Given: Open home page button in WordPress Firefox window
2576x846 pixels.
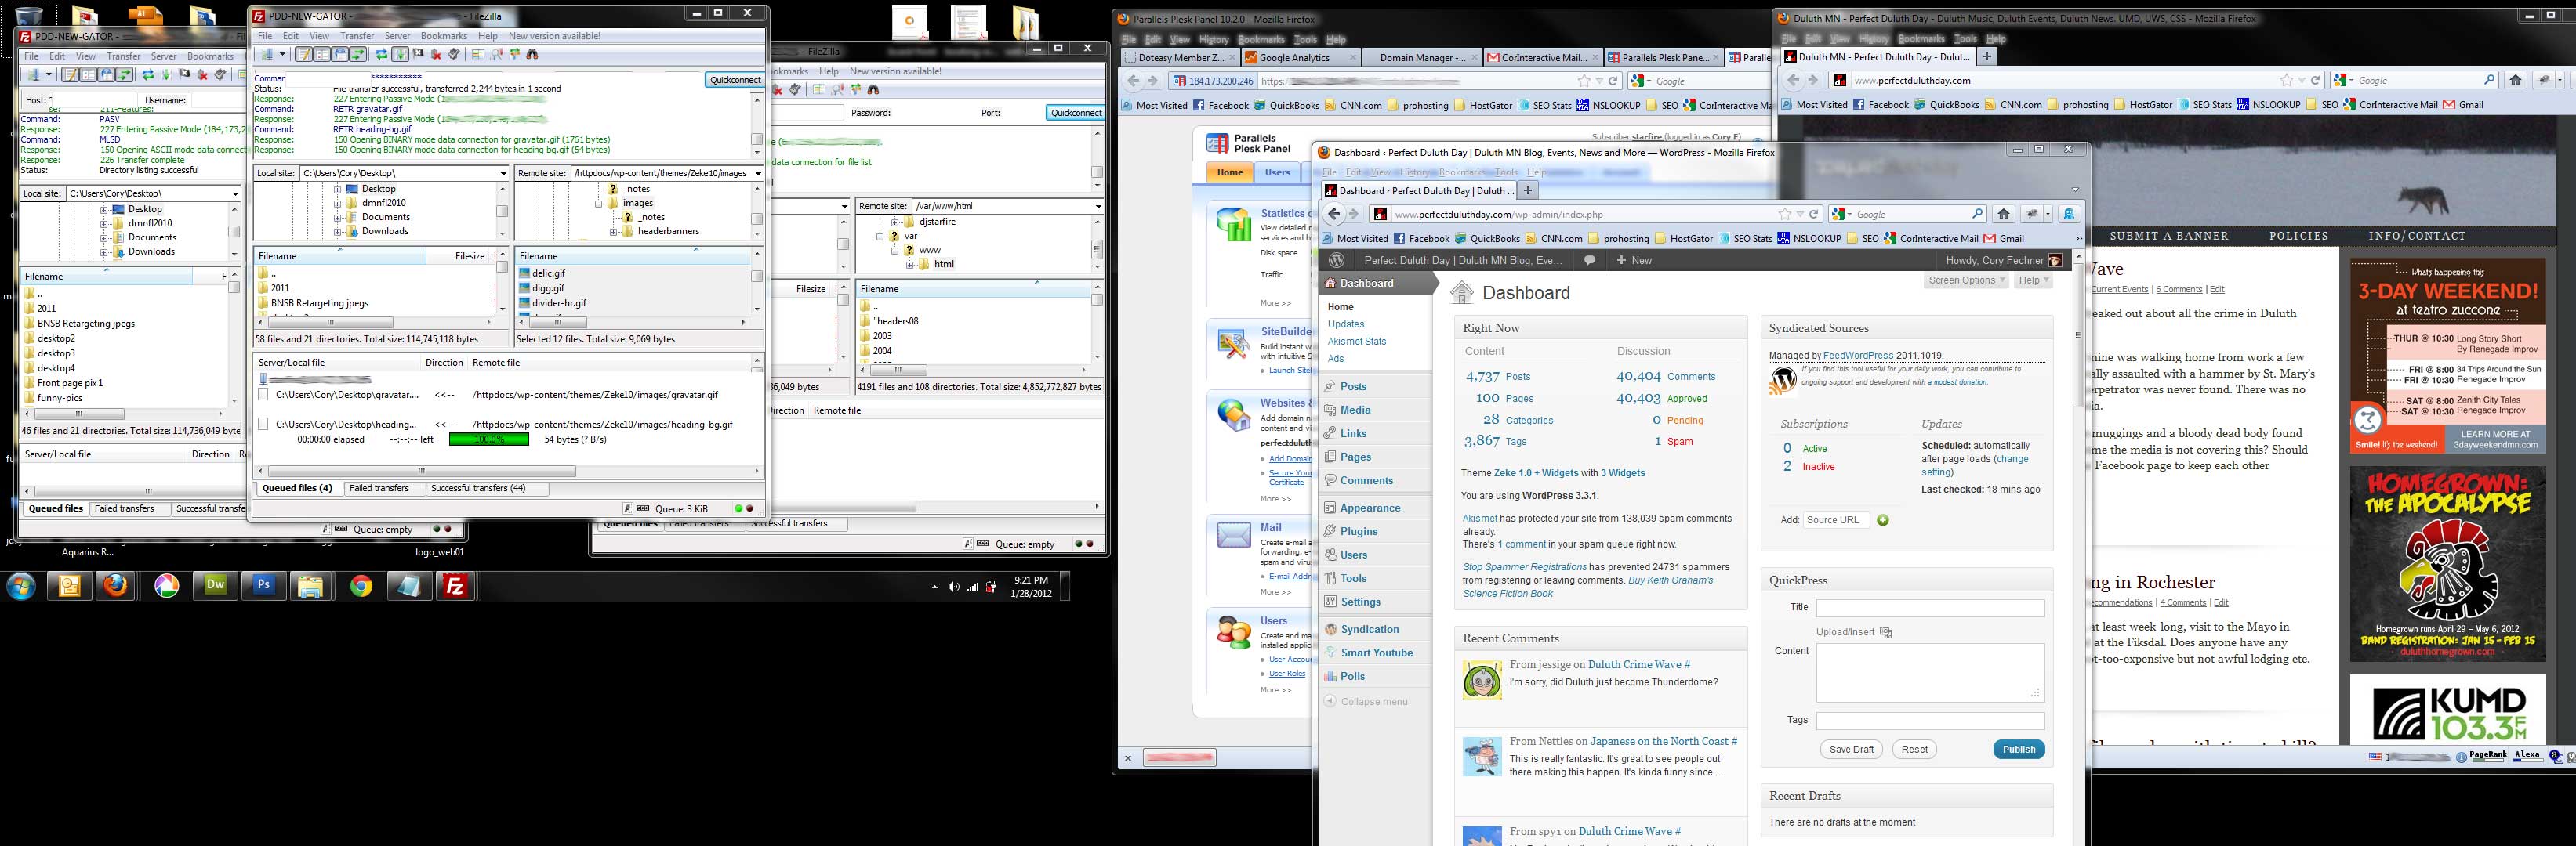Looking at the screenshot, I should click(x=2003, y=214).
